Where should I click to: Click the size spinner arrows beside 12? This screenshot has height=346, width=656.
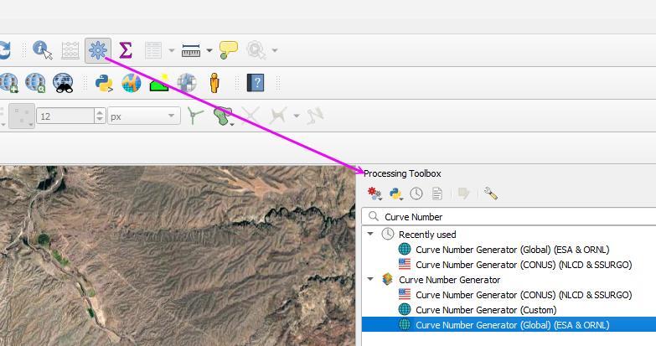(100, 116)
